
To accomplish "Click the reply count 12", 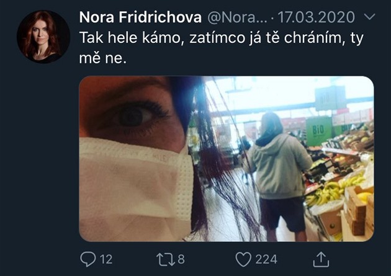I will click(x=106, y=259).
